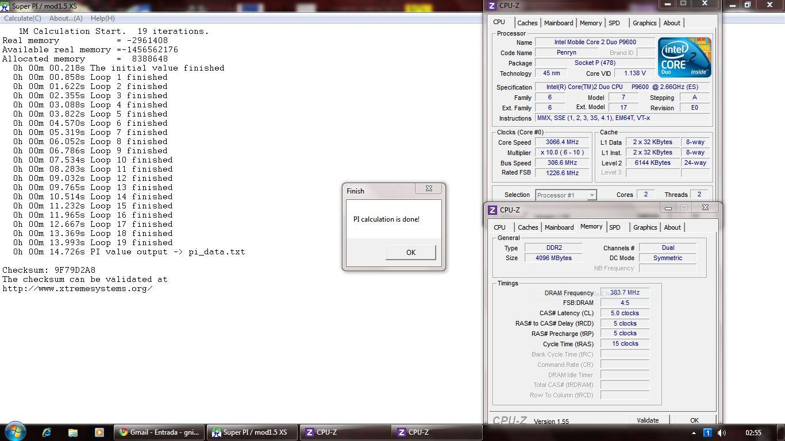Open About tab in upper CPU-Z window
This screenshot has height=441, width=785.
point(672,23)
